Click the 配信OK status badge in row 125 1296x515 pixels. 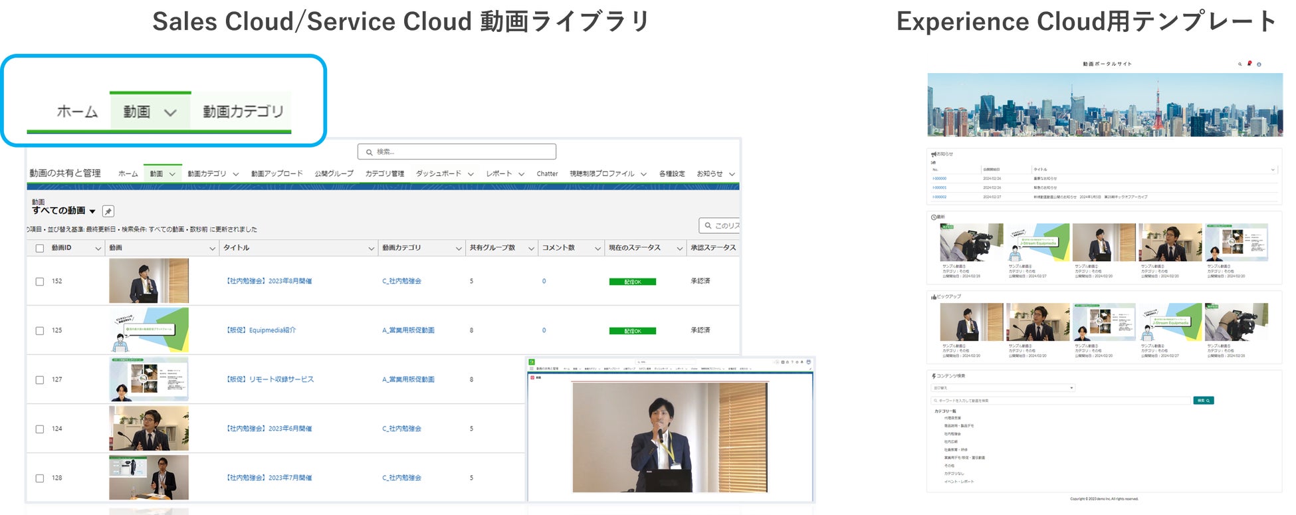[x=633, y=331]
